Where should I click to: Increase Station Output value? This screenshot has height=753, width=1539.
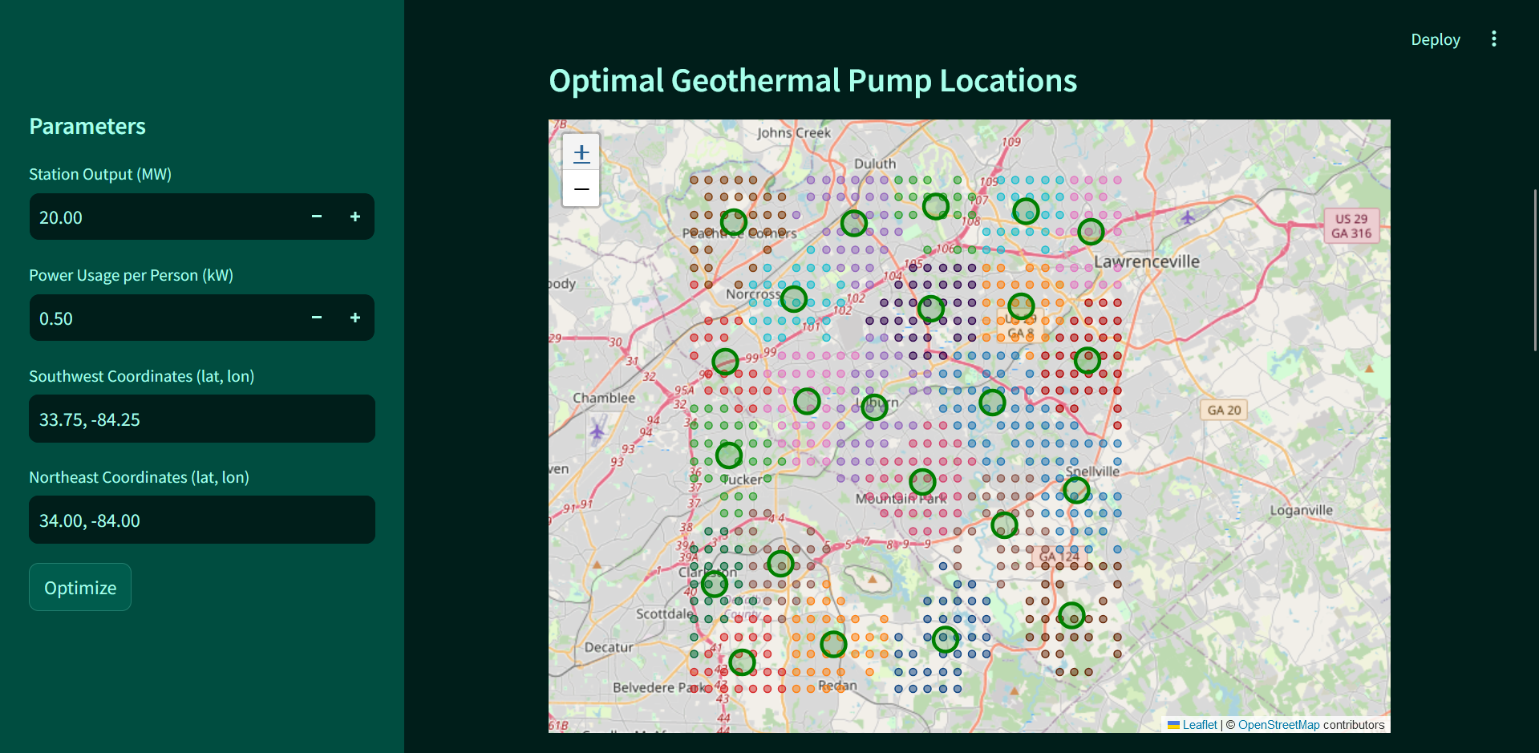[355, 217]
